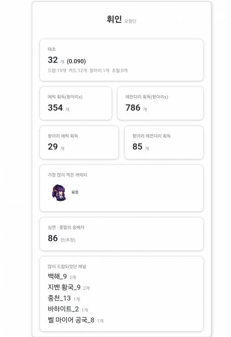The width and height of the screenshot is (231, 337).
Task: Click the 모험단 label beside 휘인
Action: click(130, 21)
